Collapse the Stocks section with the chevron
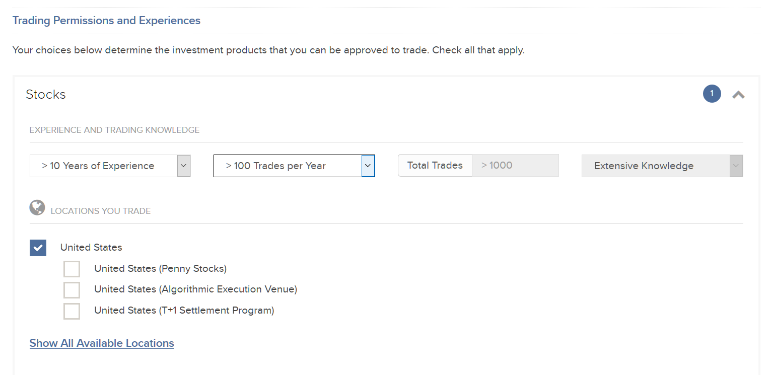The image size is (771, 375). coord(738,95)
